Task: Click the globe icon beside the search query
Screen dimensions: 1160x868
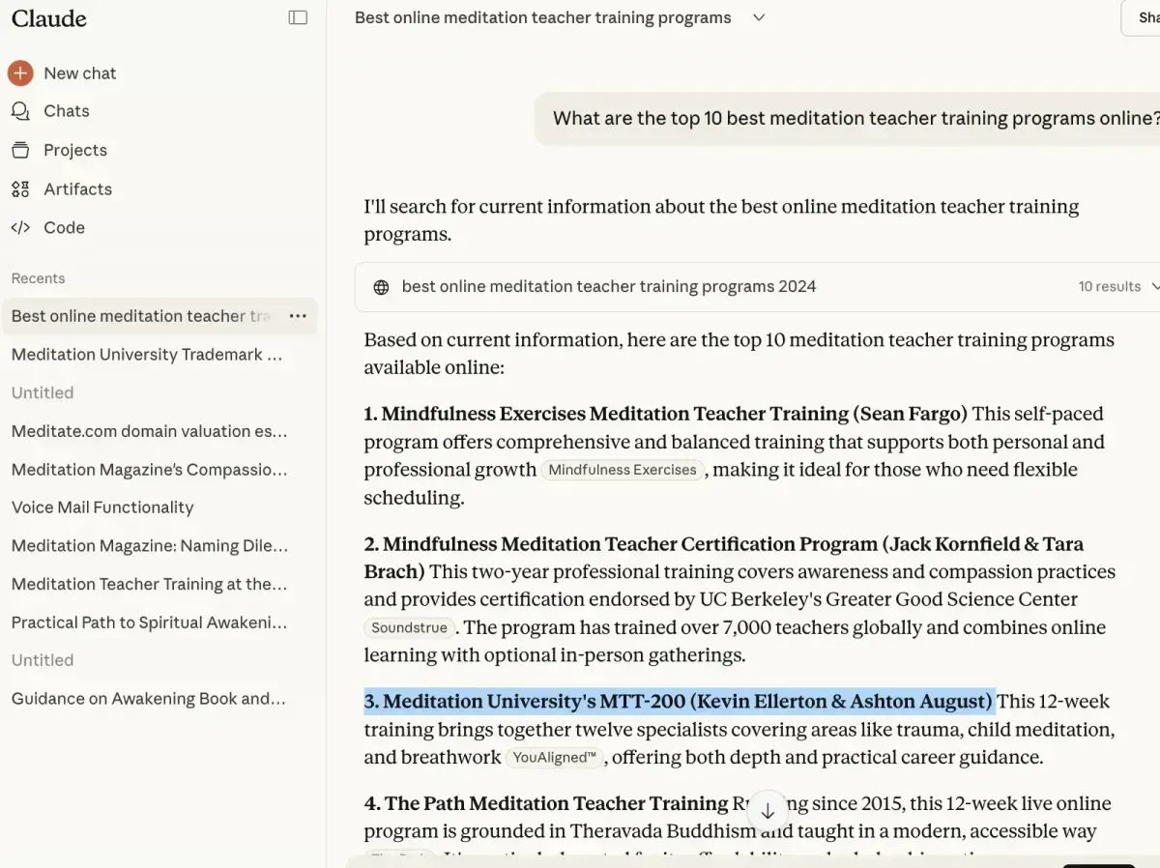Action: pyautogui.click(x=381, y=287)
